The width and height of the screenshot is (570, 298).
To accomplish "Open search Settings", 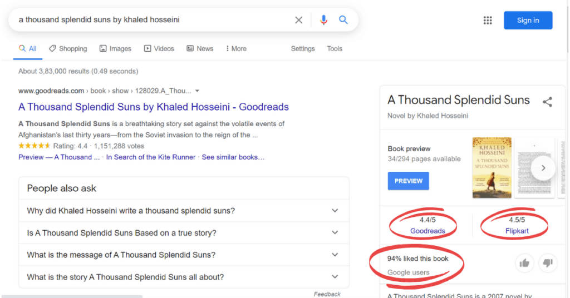I will tap(303, 48).
